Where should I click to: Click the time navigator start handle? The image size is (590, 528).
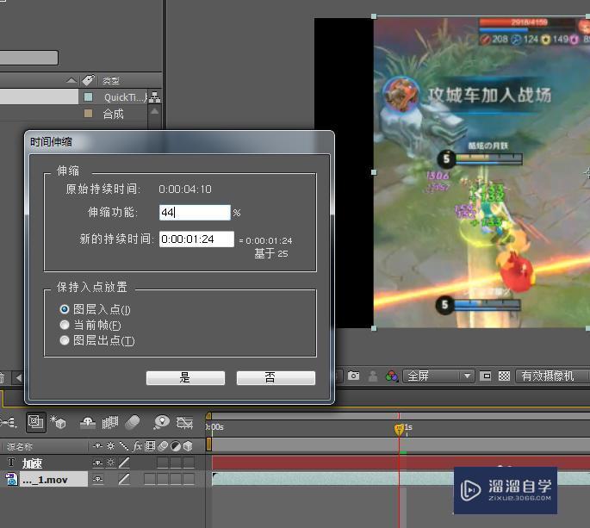pos(208,415)
